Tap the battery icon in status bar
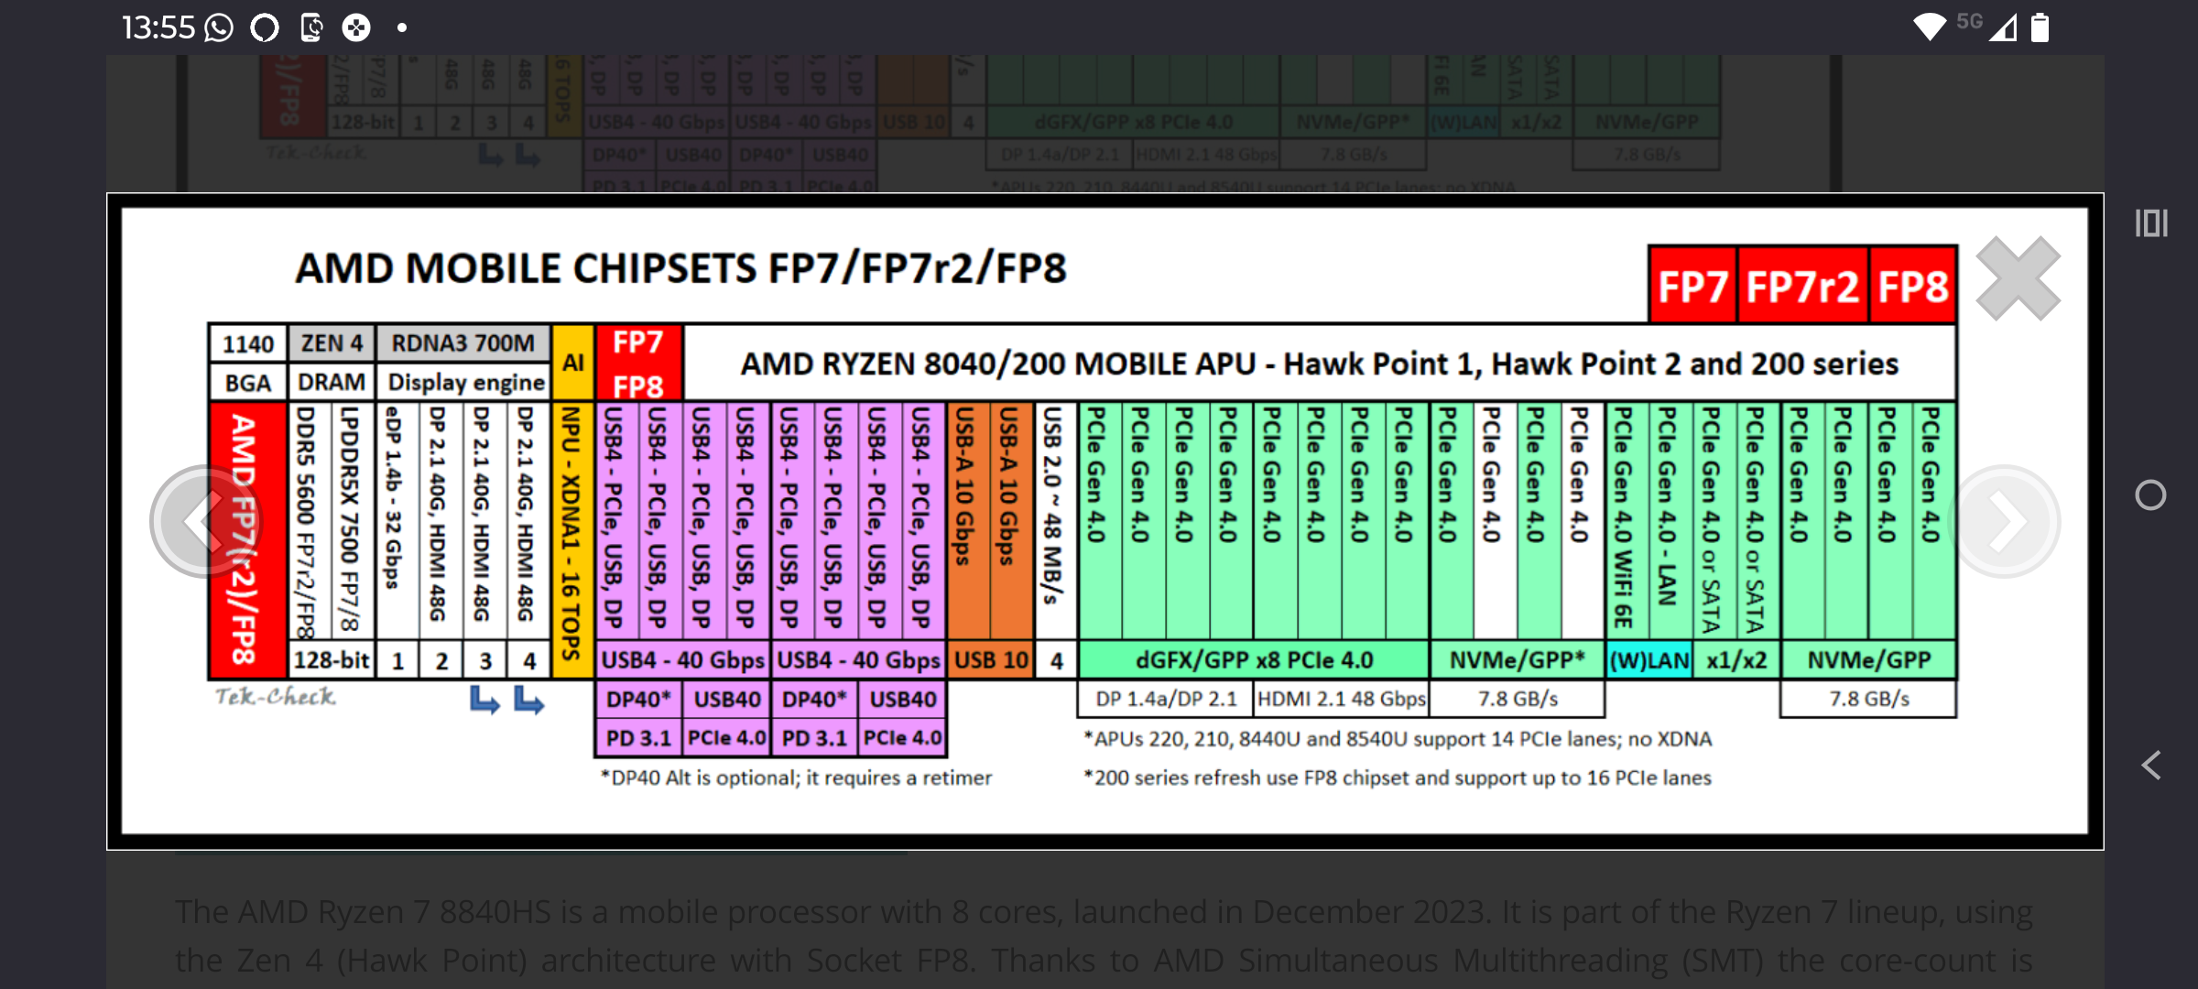The image size is (2198, 989). coord(2040,28)
